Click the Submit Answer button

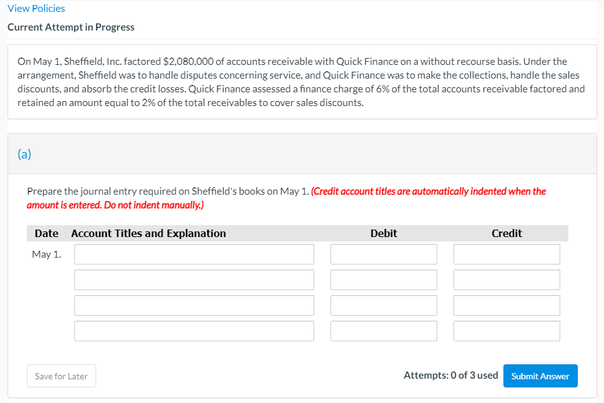click(540, 376)
